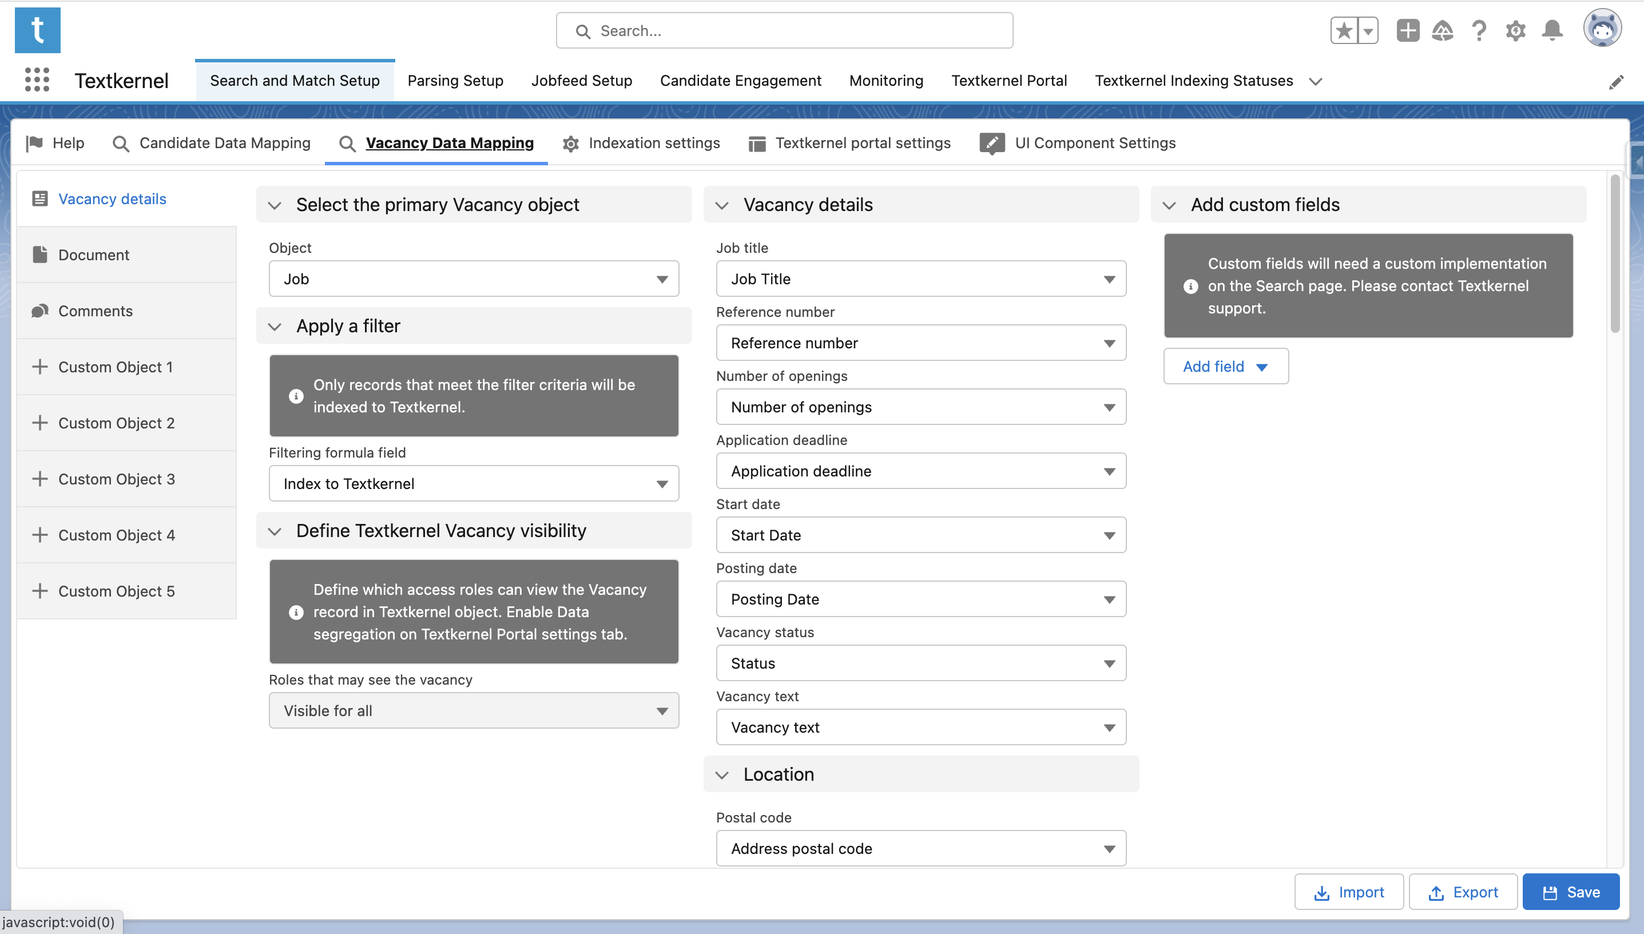Click the Textkernel logo icon
Screen dimensions: 1644x934
[x=37, y=30]
